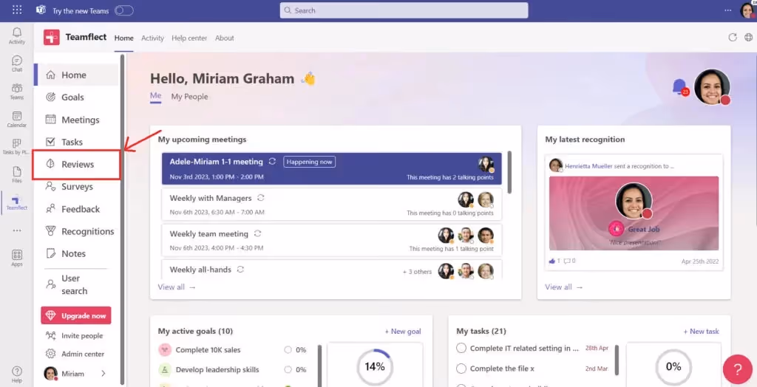757x387 pixels.
Task: Expand the Miriam profile chevron
Action: point(103,374)
